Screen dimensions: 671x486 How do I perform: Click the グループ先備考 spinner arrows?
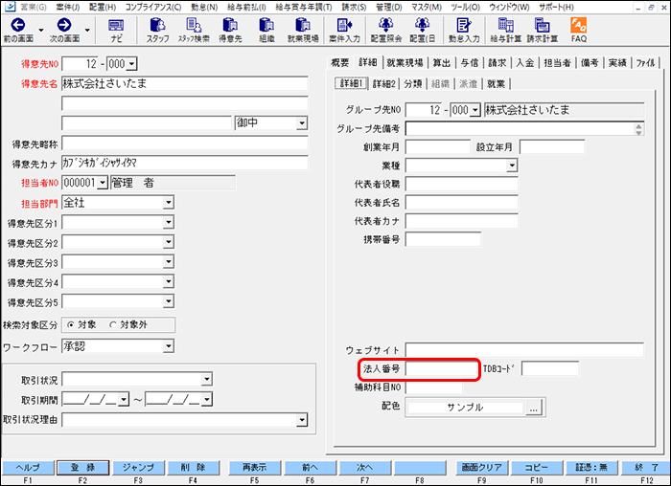tap(639, 129)
